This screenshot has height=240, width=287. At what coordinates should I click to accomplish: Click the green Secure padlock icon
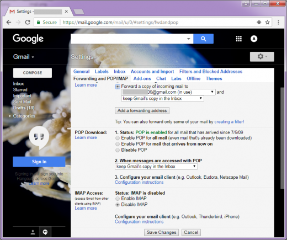39,22
